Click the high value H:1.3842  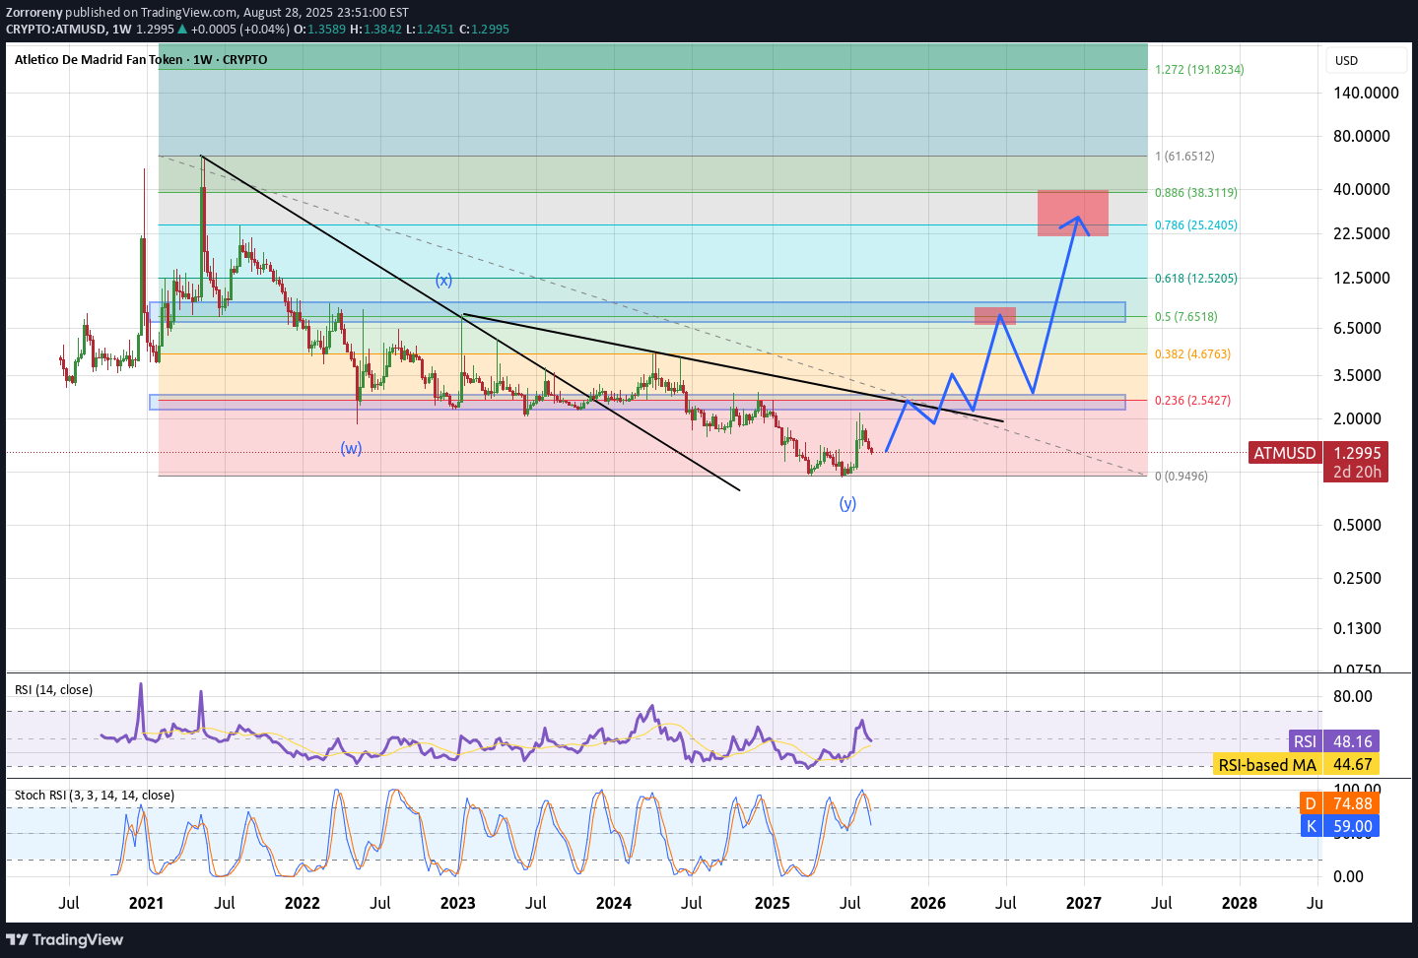click(x=376, y=29)
